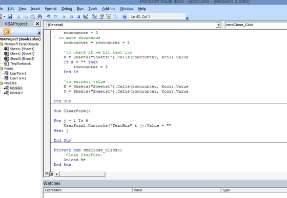Viewport: 287px width, 198px height.
Task: Select Microsoft Excel Objects folder
Action: pos(22,44)
